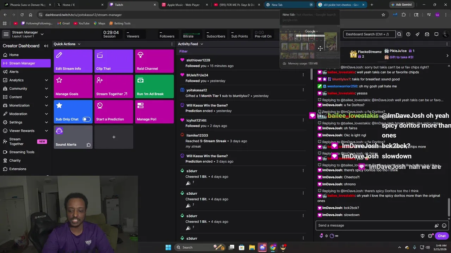451x253 pixels.
Task: Open chat panel kebab options
Action: click(447, 44)
